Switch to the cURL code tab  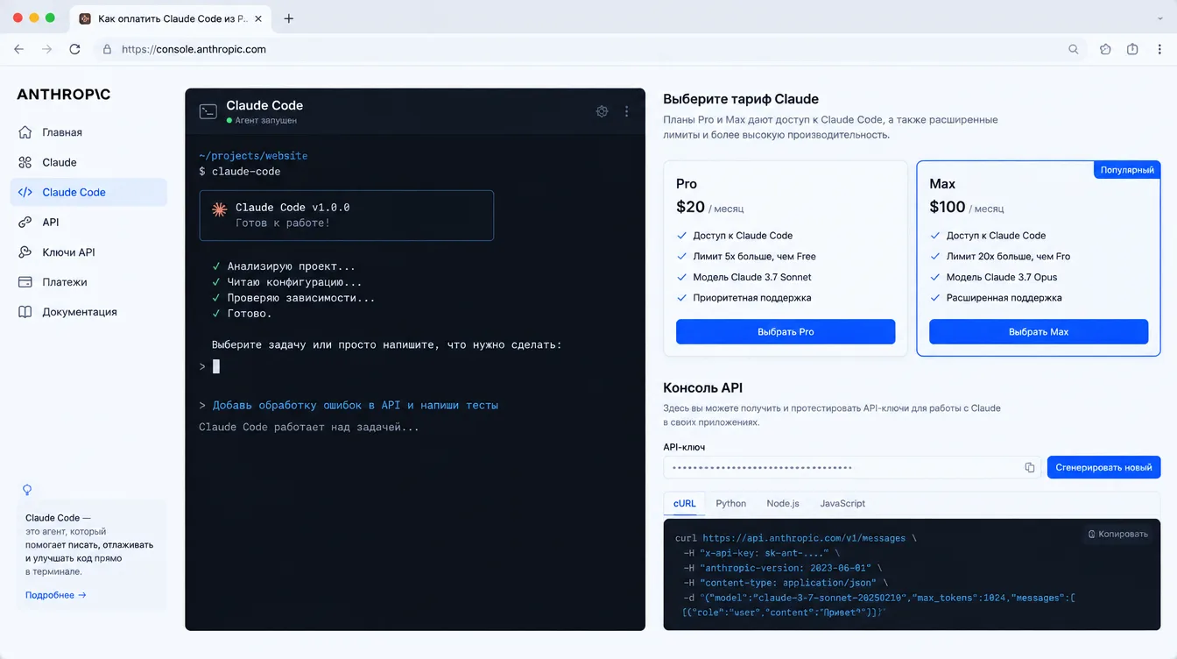pos(685,503)
